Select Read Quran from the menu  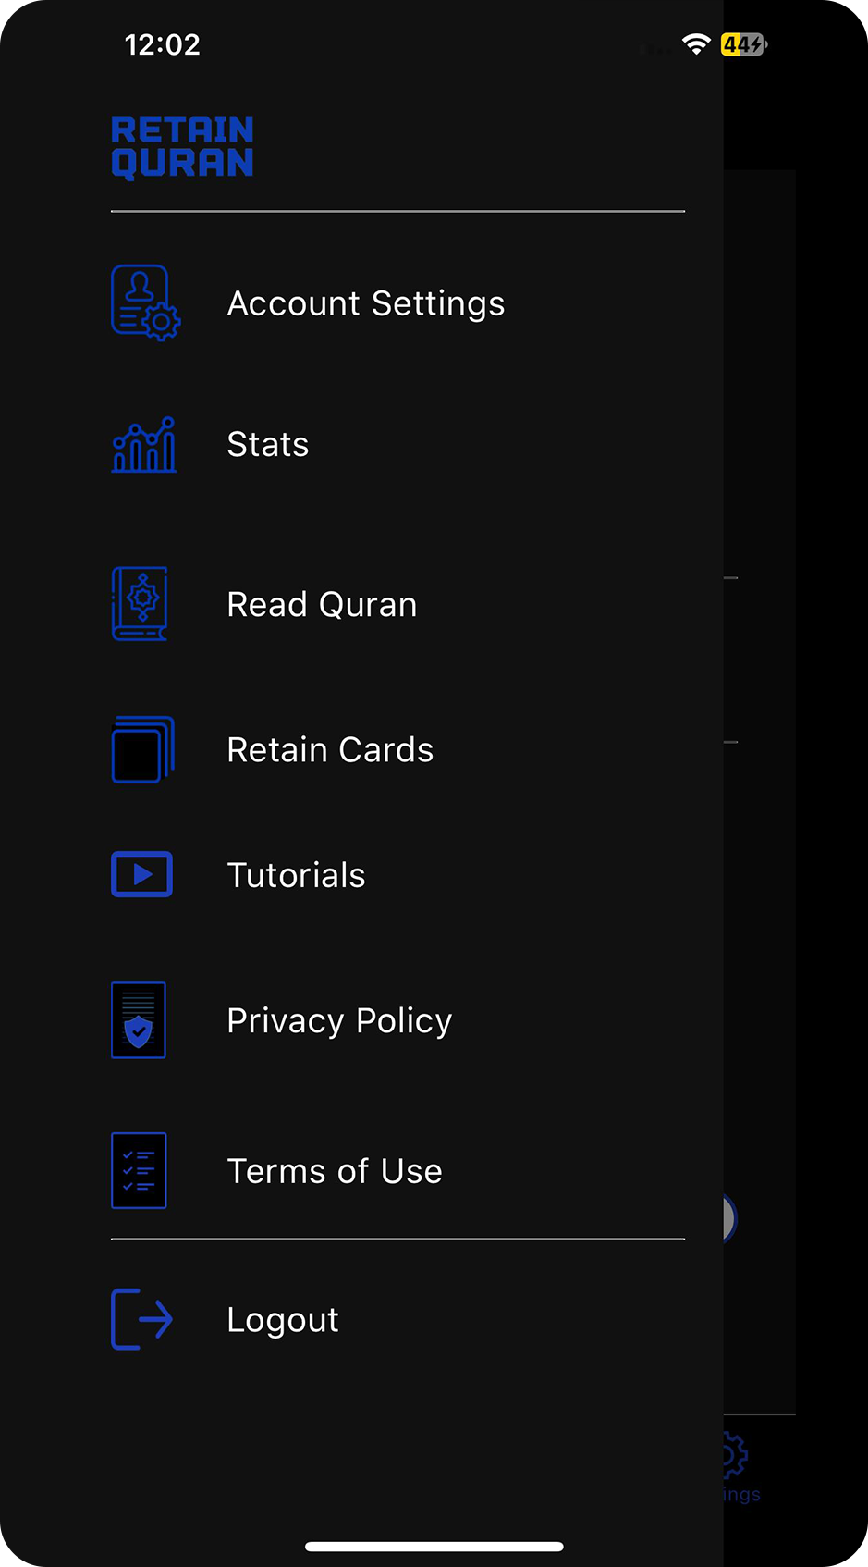[322, 605]
